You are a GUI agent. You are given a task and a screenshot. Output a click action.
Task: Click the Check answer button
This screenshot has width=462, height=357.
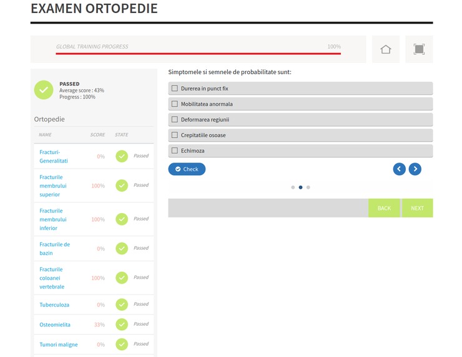pos(187,169)
